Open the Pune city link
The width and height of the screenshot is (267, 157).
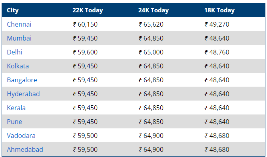[x=14, y=122]
